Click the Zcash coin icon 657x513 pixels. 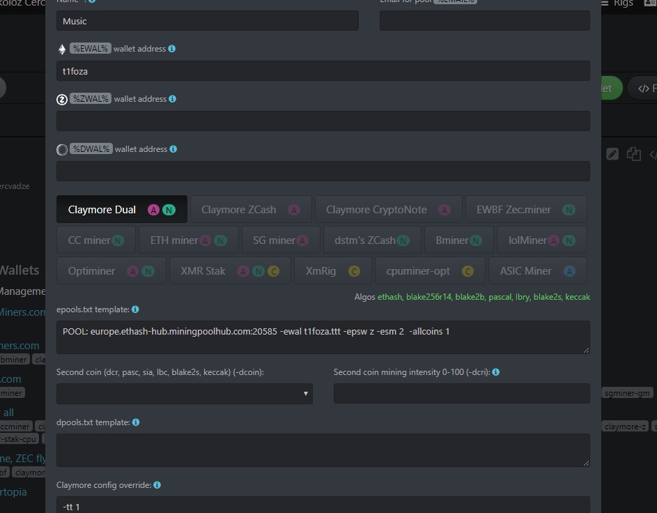[x=62, y=100]
